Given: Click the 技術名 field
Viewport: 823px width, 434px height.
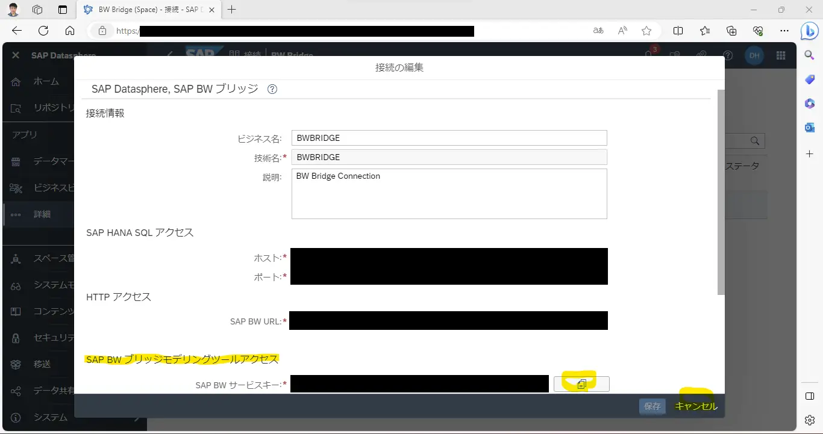Looking at the screenshot, I should pos(449,157).
